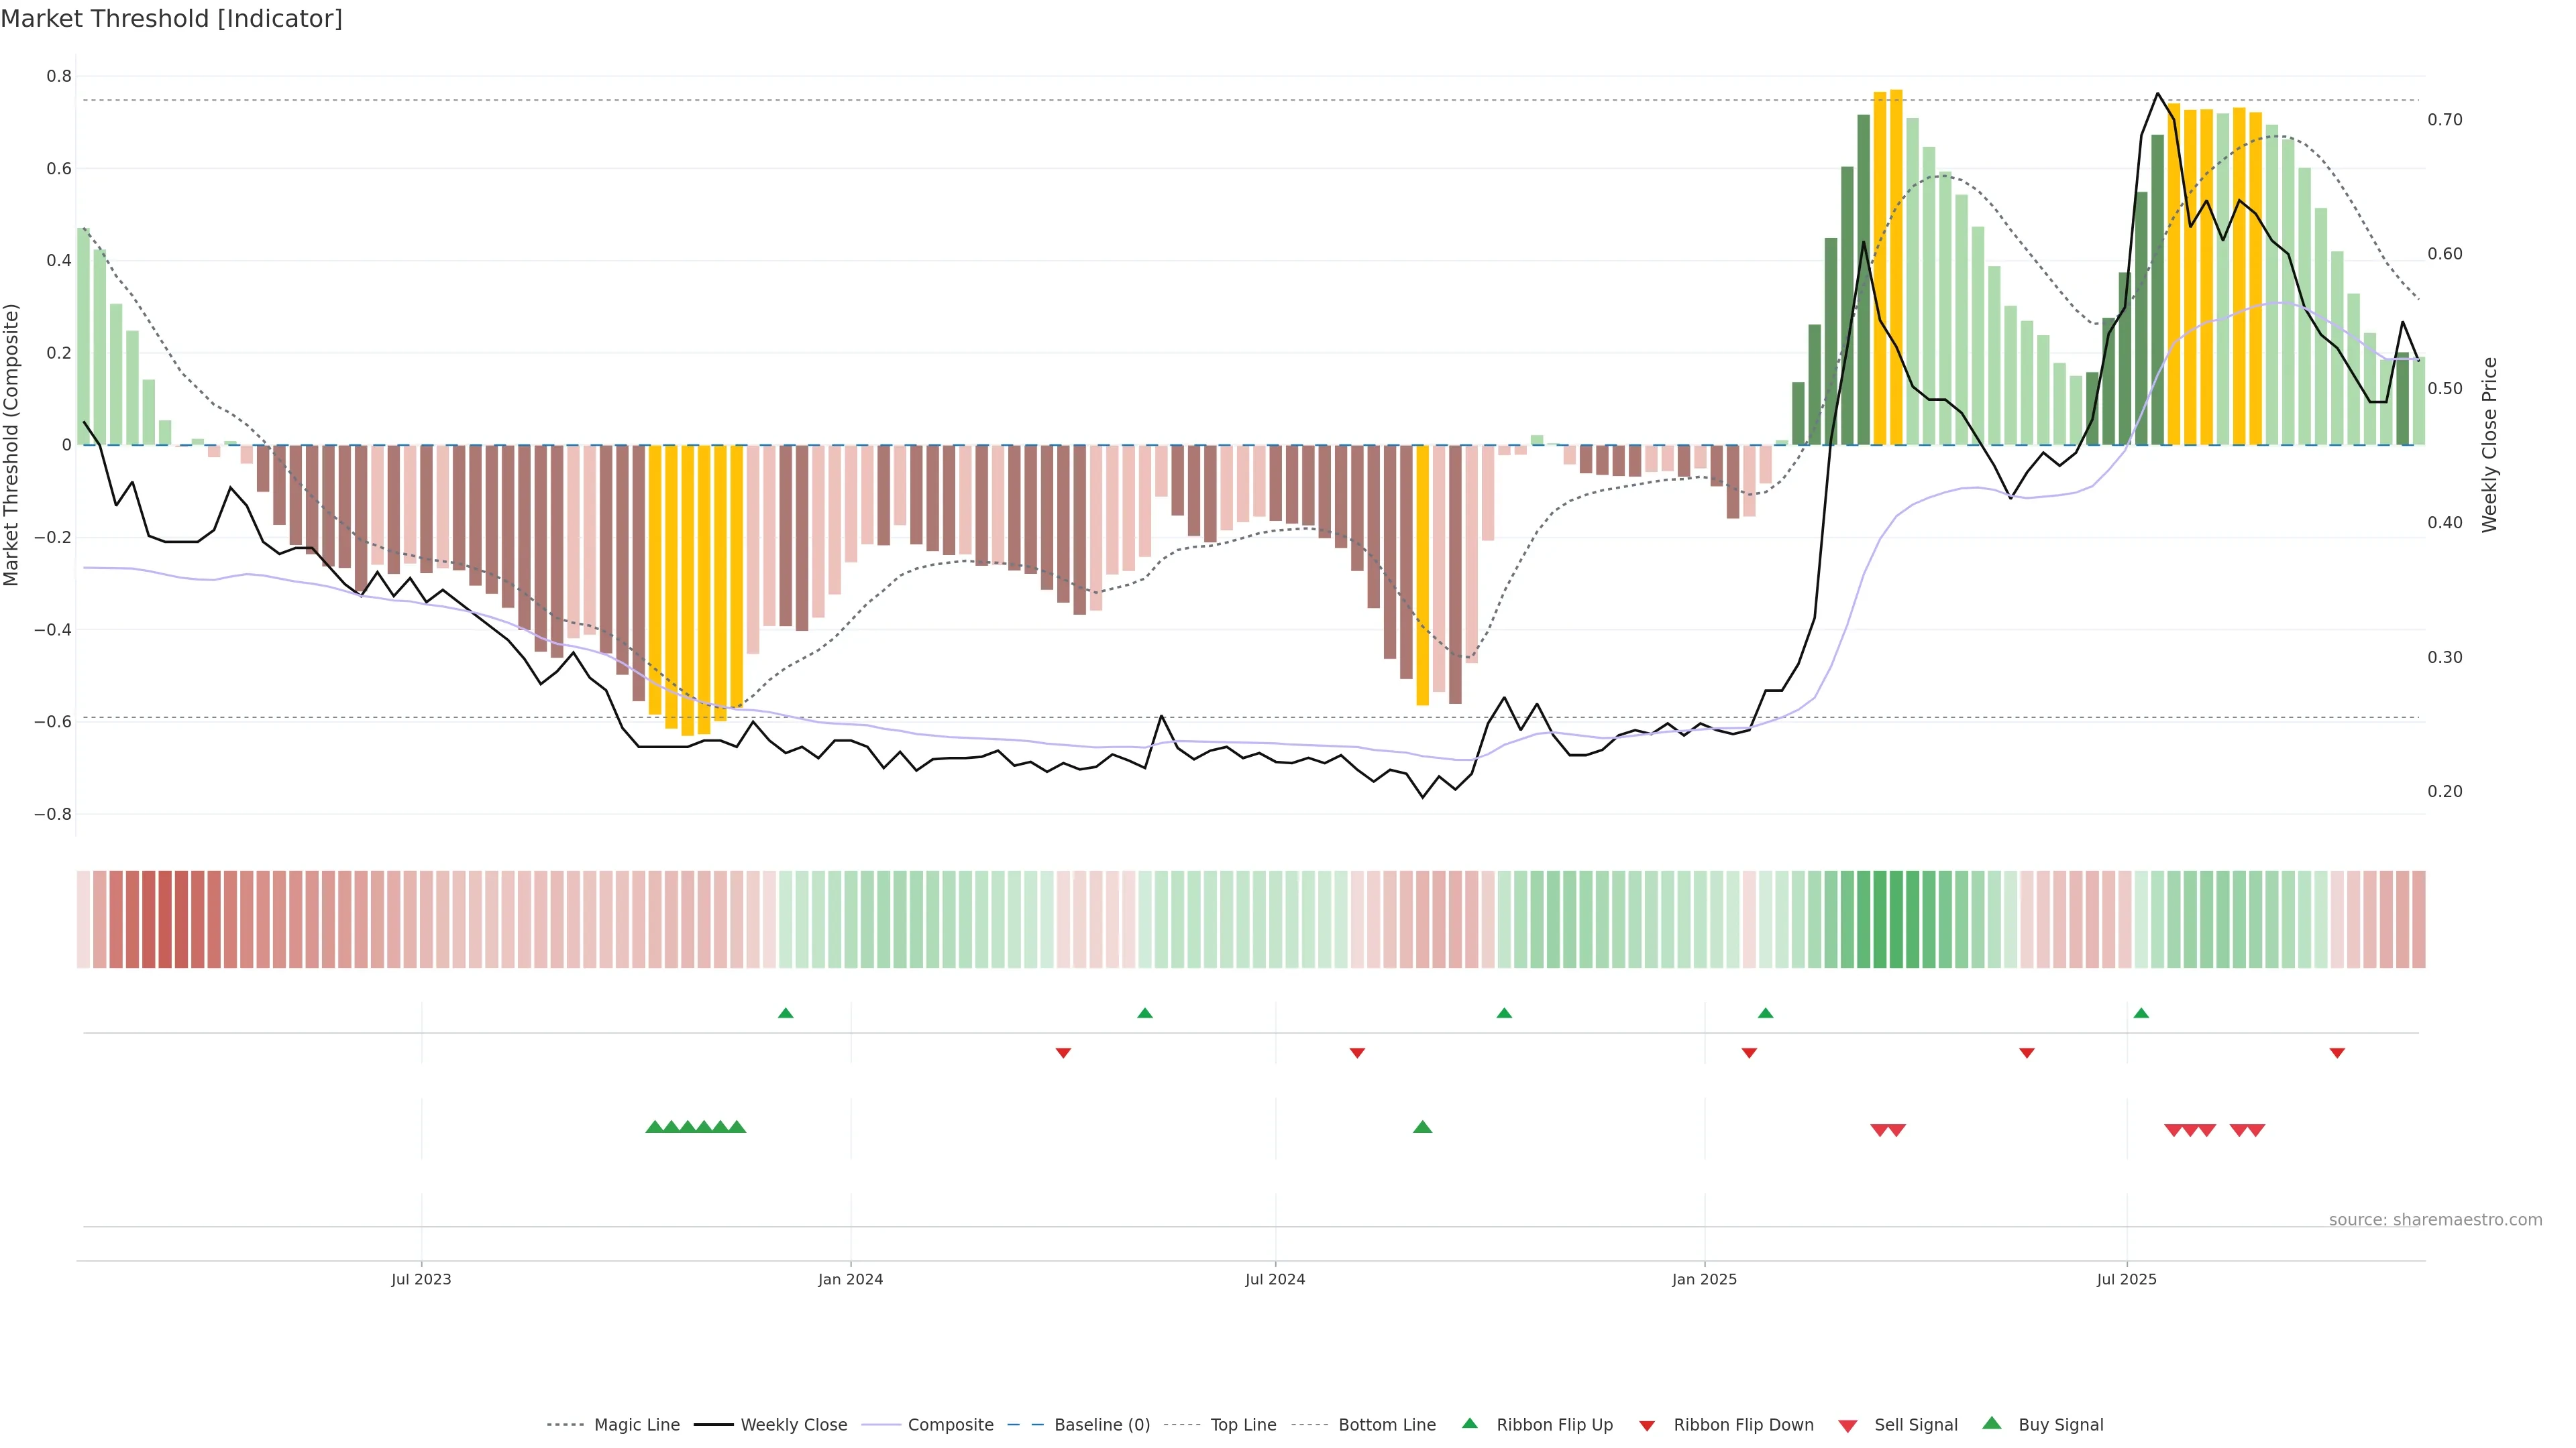The width and height of the screenshot is (2576, 1448).
Task: Click the Baseline (0) legend item
Action: click(1101, 1424)
